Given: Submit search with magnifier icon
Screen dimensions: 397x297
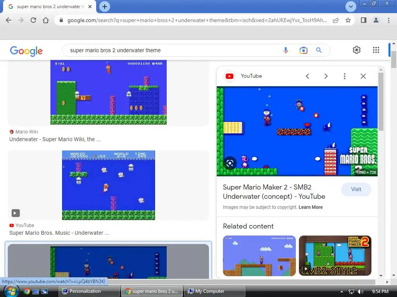Looking at the screenshot, I should pyautogui.click(x=319, y=50).
